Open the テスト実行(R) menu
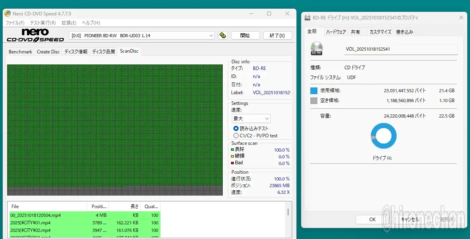The image size is (470, 239). [43, 23]
